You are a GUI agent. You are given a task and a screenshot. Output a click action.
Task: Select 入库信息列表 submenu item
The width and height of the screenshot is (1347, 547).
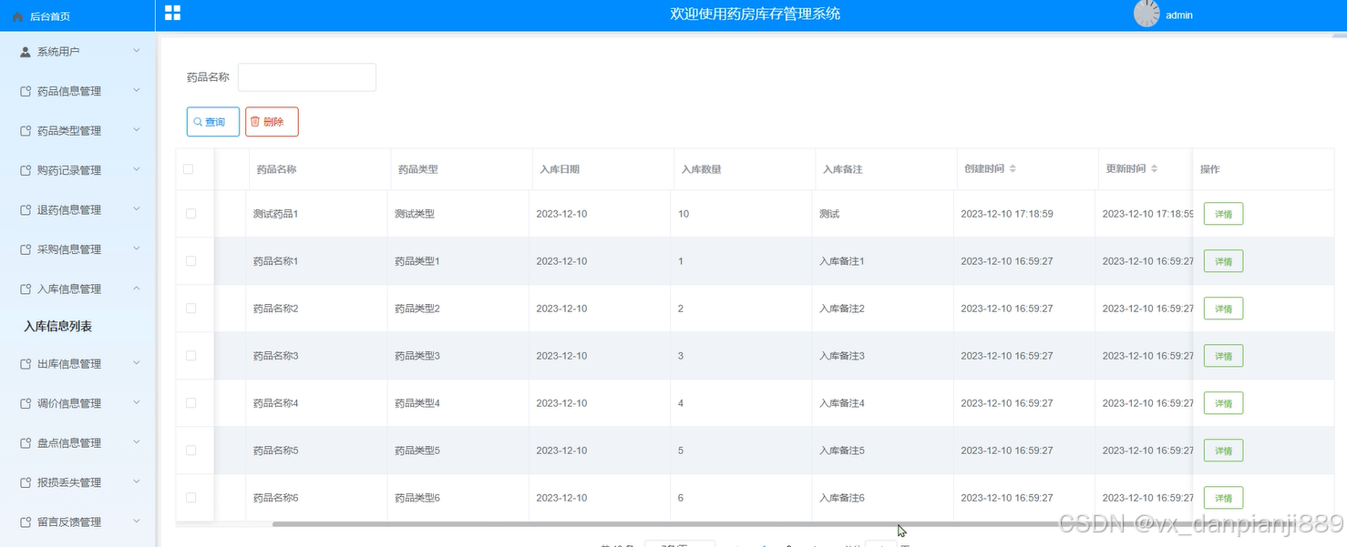(x=57, y=327)
